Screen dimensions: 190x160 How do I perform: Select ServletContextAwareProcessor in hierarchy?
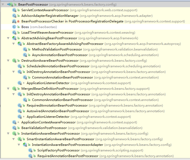coord(95,10)
